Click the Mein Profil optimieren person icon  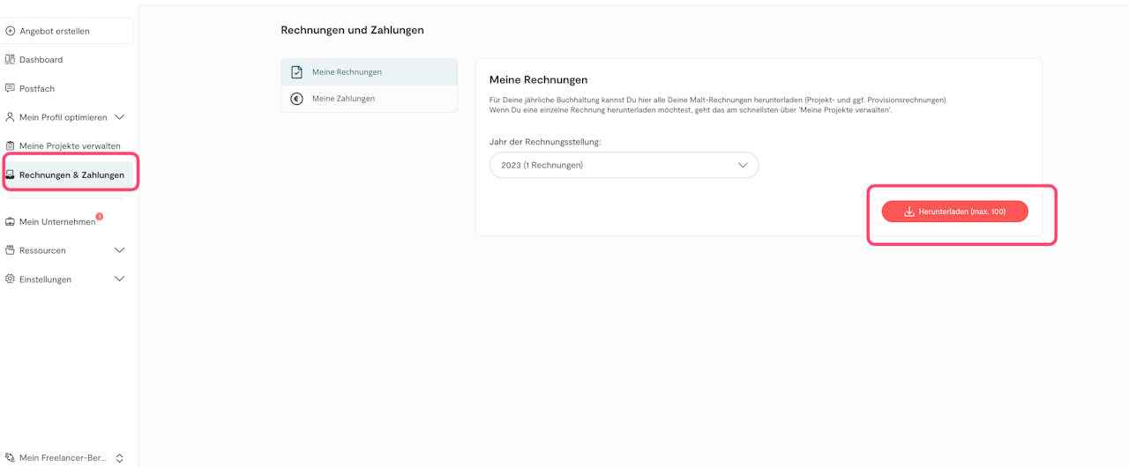(11, 117)
